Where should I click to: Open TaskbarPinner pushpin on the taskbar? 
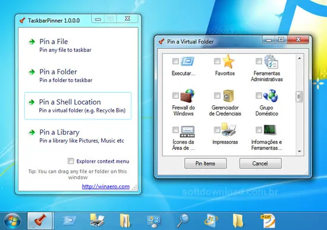tap(40, 221)
